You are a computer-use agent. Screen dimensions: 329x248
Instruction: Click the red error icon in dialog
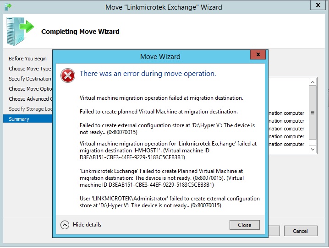(x=68, y=75)
